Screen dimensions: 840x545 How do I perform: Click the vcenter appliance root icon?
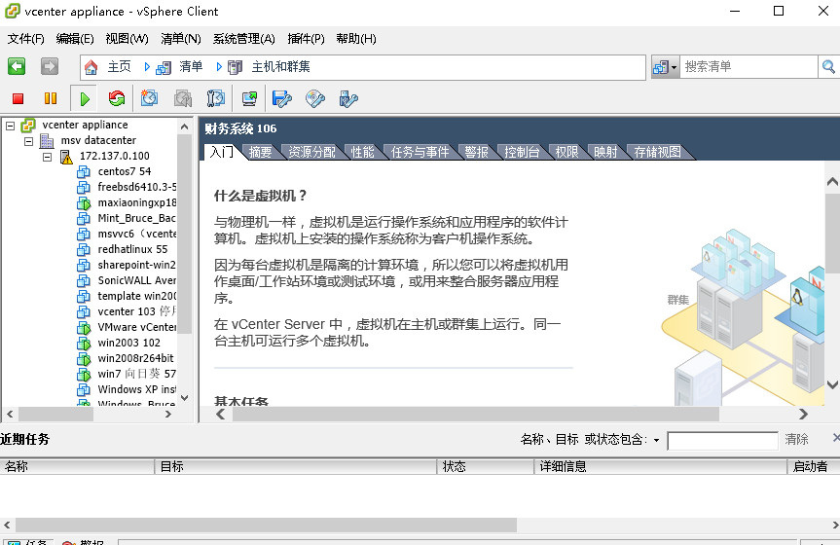pos(28,126)
